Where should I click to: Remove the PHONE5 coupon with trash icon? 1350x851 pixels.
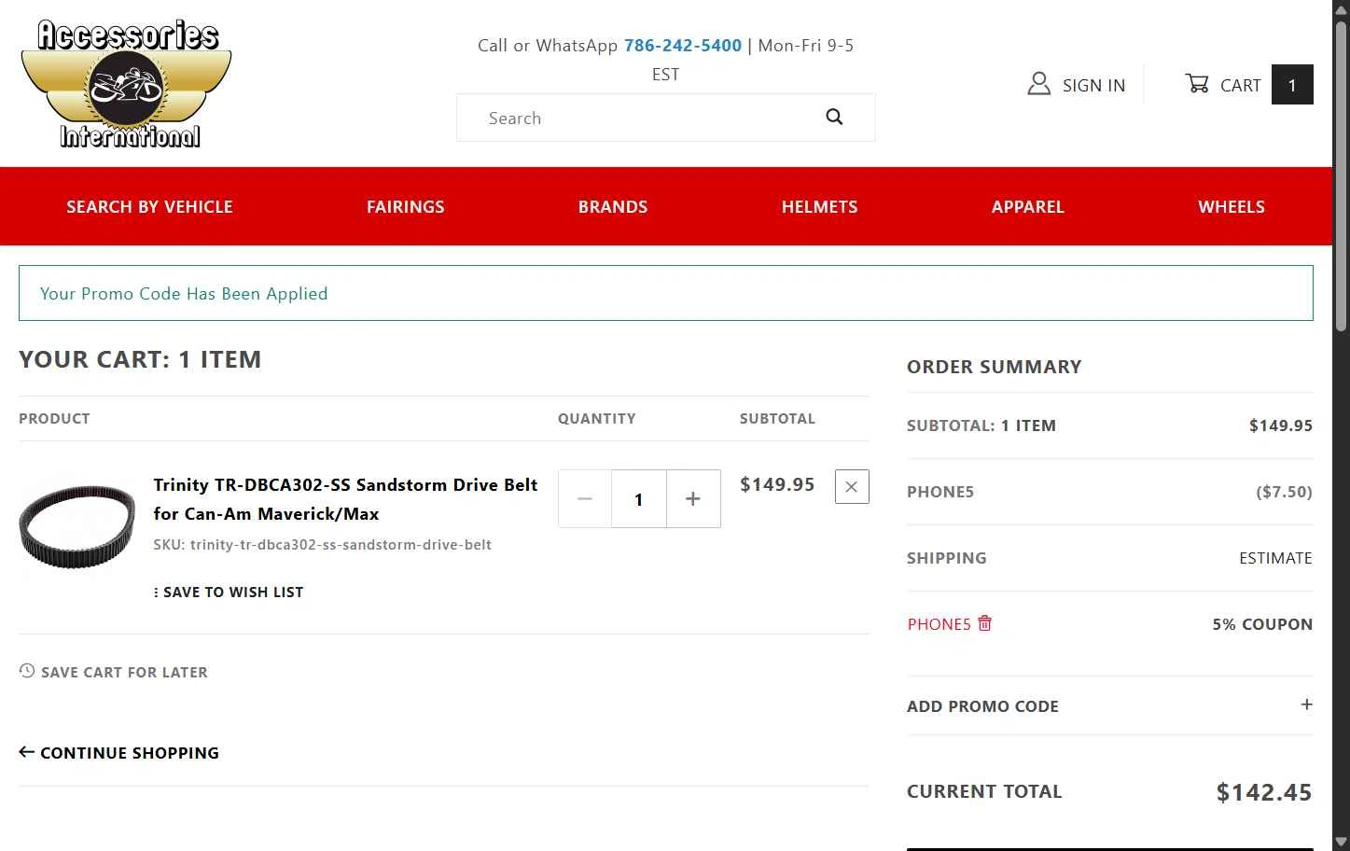tap(984, 622)
